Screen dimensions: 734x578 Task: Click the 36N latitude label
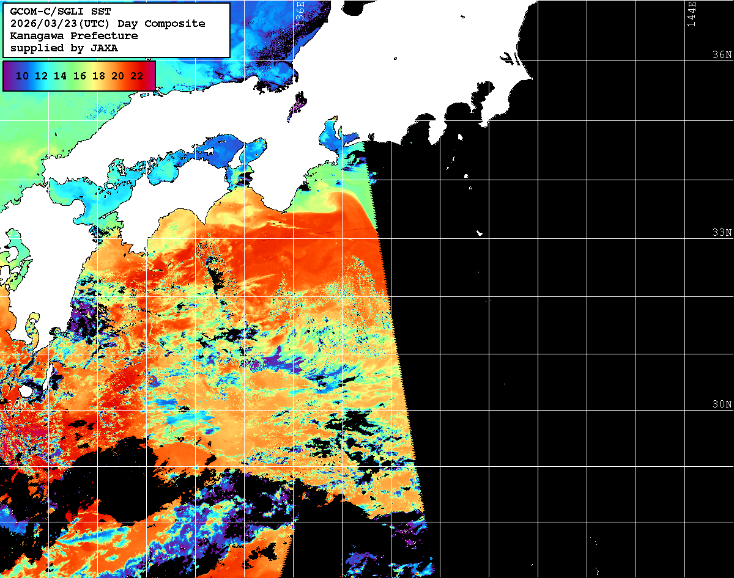point(722,55)
